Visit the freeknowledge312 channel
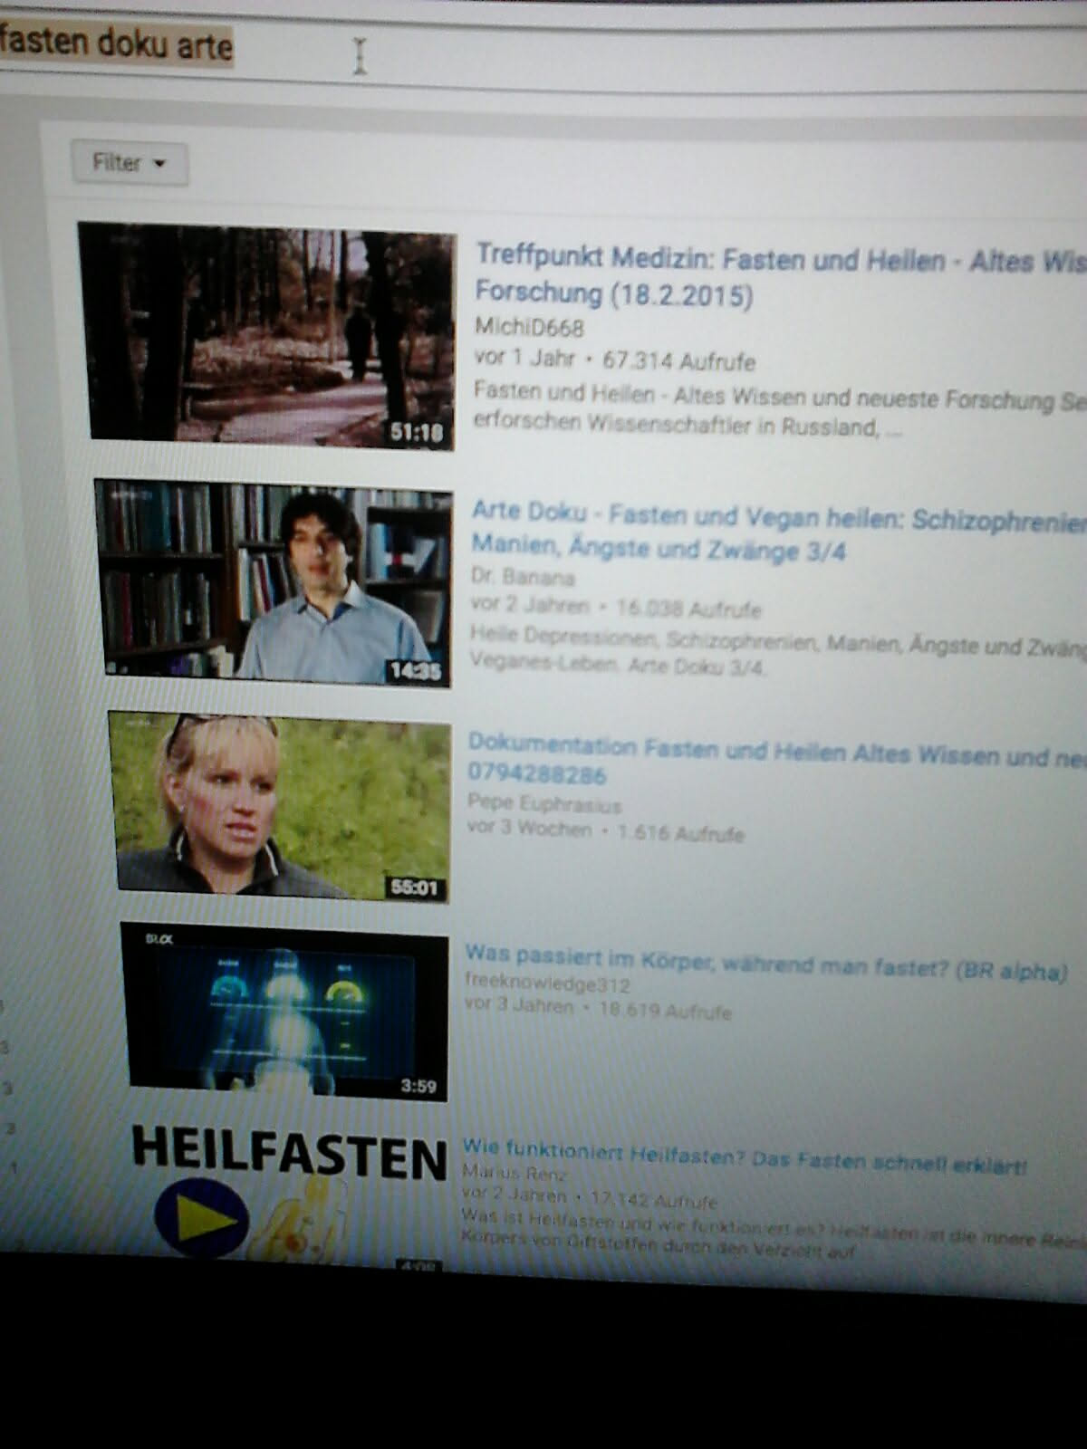The height and width of the screenshot is (1449, 1087). 546,983
